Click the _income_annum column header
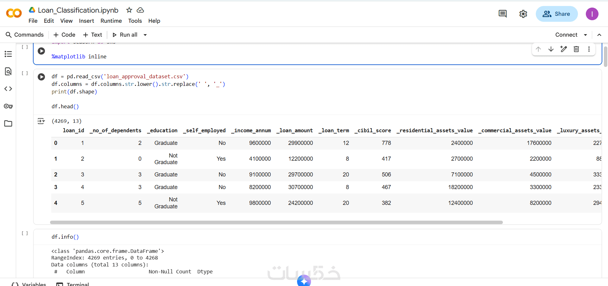Screen dimensions: 608x286 click(251, 130)
